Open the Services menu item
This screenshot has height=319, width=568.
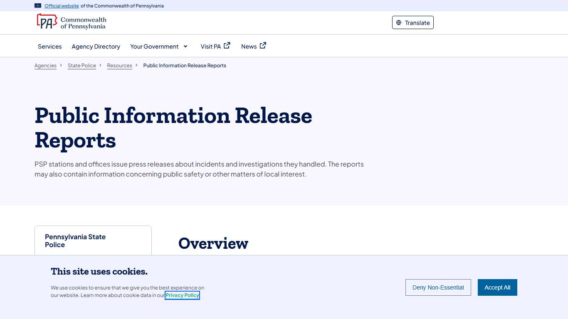49,47
